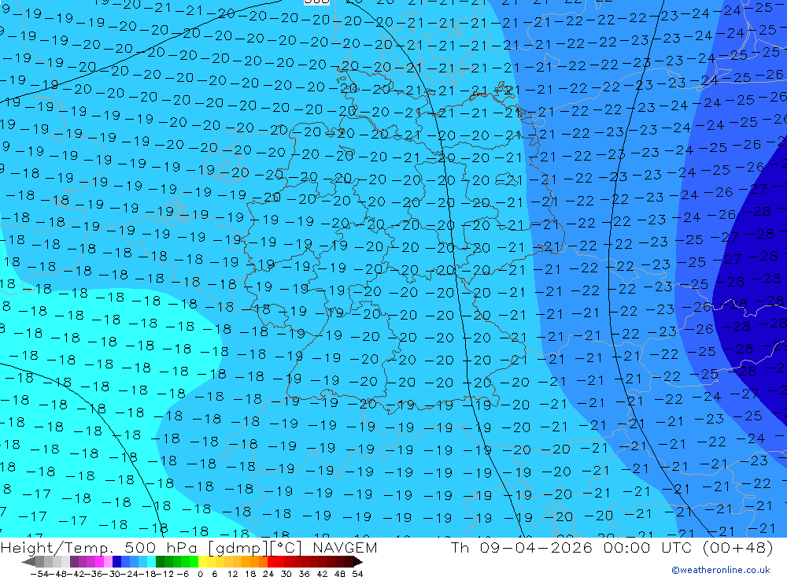Click the '54' legend scale value

pos(357,574)
